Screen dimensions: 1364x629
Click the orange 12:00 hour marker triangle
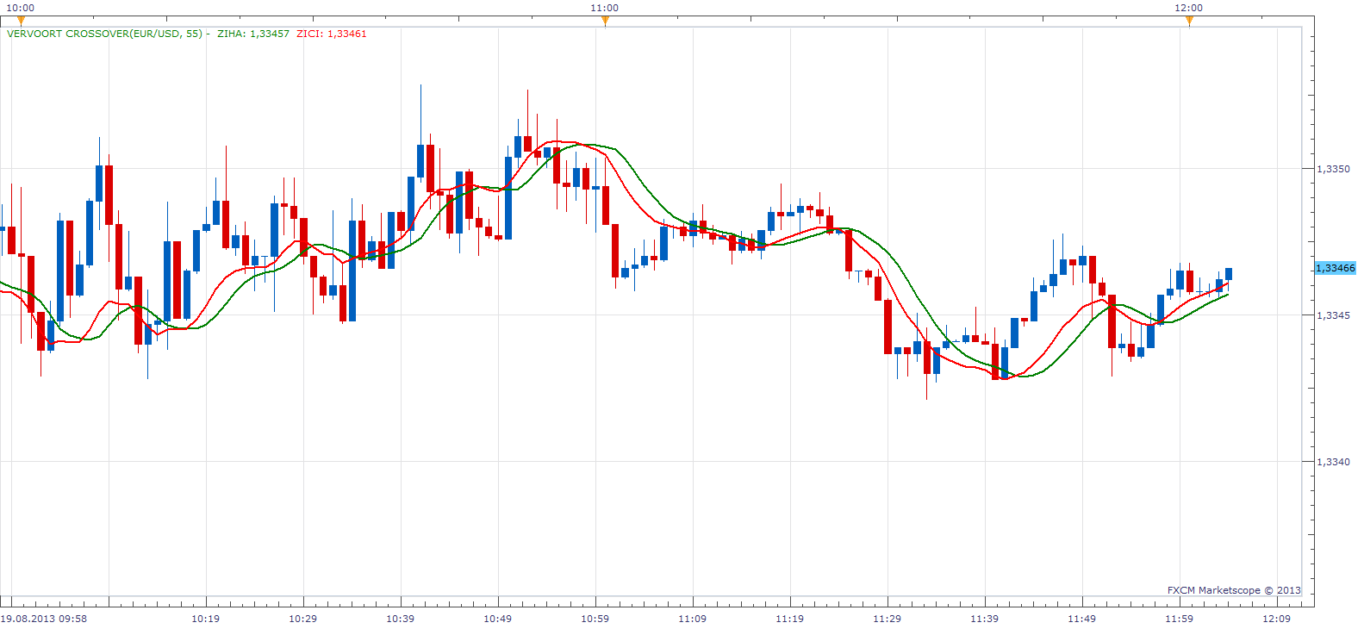[x=1189, y=21]
